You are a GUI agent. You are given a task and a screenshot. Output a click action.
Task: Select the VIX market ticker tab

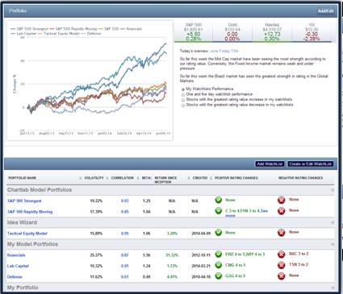pos(312,32)
